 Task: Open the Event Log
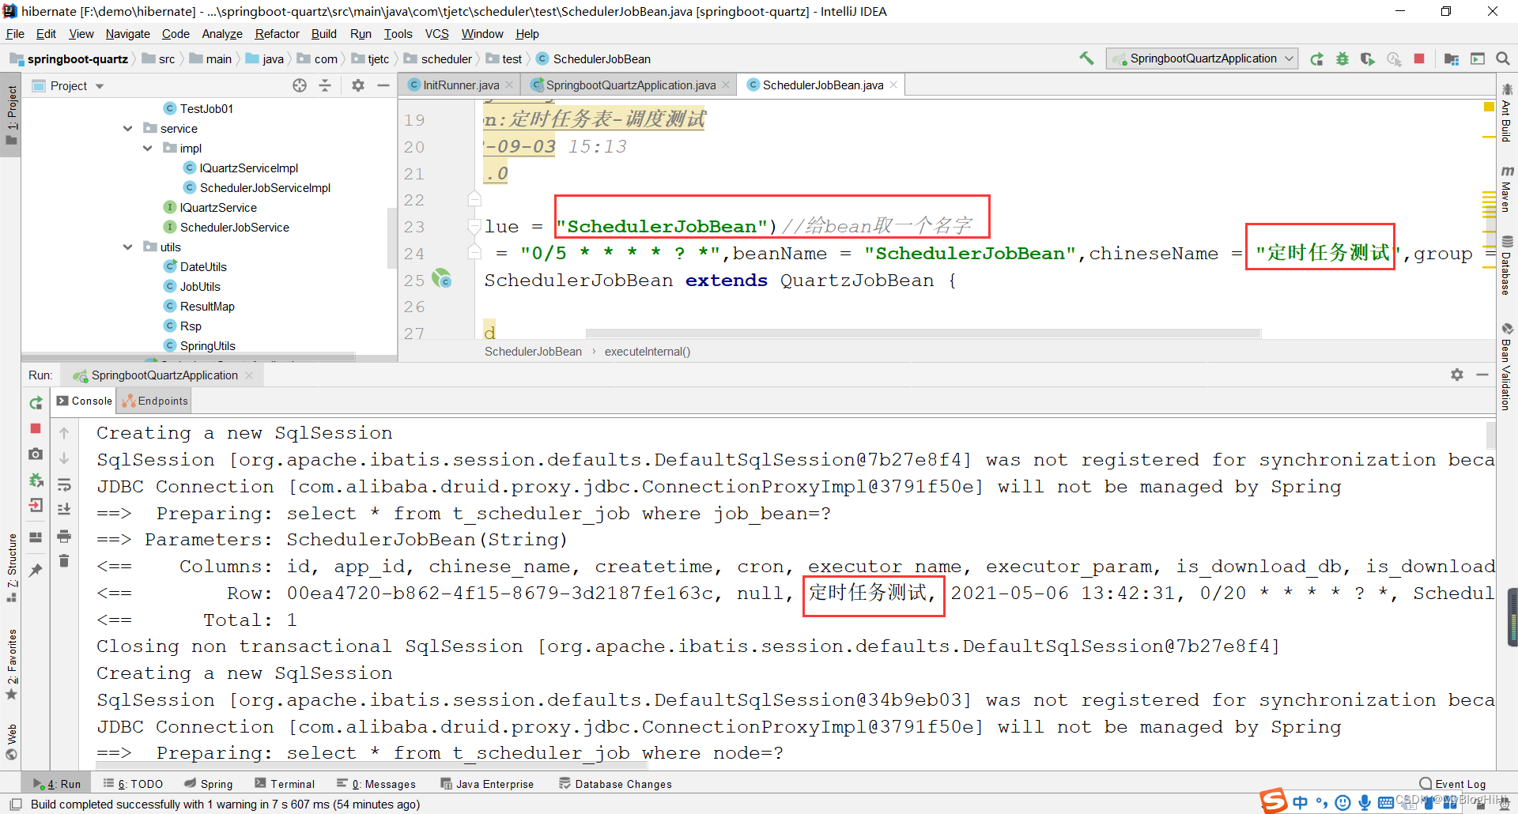click(1453, 784)
